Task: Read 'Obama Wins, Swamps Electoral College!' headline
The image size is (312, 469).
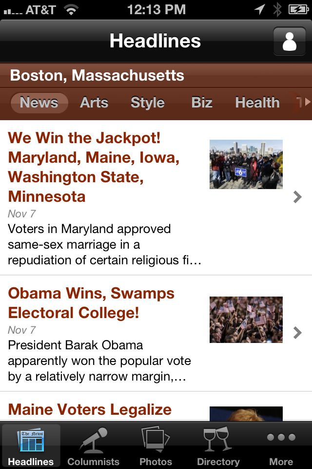Action: pos(91,303)
